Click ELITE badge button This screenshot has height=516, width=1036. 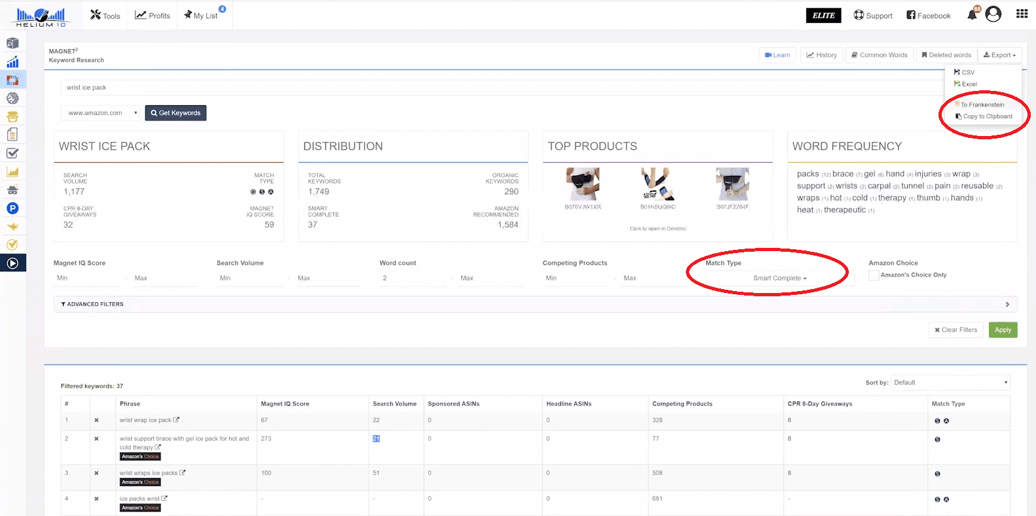coord(823,15)
